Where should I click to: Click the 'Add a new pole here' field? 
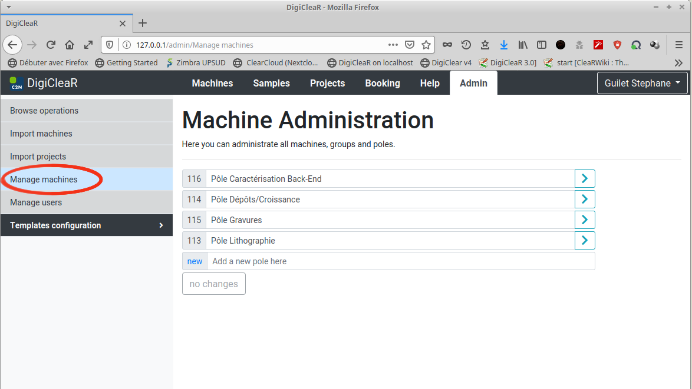click(x=401, y=261)
